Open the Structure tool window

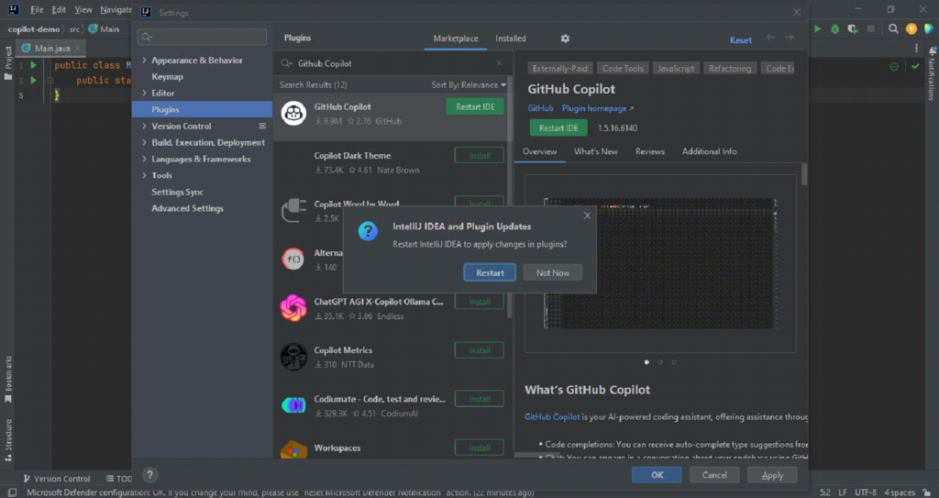click(7, 439)
